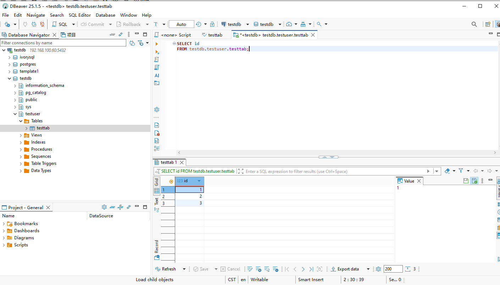Expand the testtab table node
The width and height of the screenshot is (500, 285).
coord(26,128)
